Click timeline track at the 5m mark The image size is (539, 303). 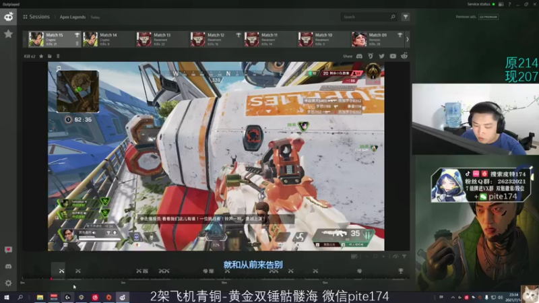coord(123,279)
